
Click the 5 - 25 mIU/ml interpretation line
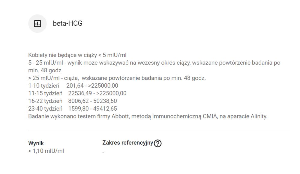[154, 63]
